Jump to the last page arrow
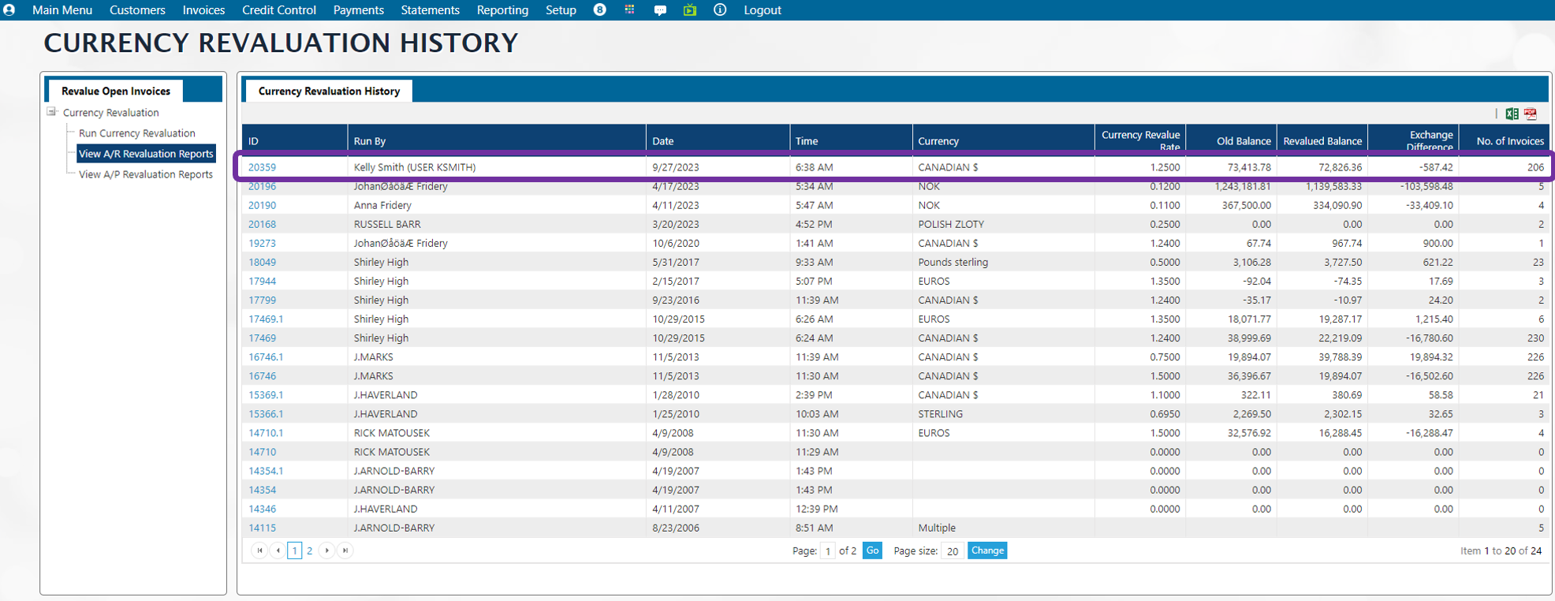The width and height of the screenshot is (1555, 601). 345,551
